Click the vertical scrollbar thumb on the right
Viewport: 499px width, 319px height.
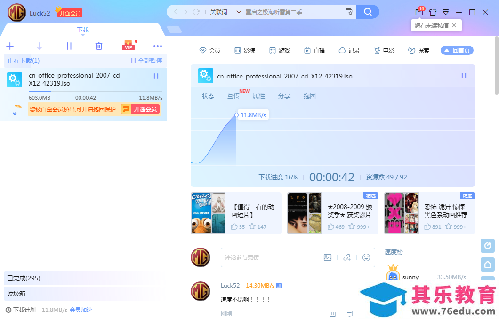(497, 65)
